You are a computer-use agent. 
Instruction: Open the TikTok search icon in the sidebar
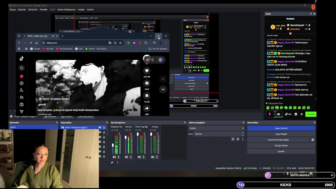tap(22, 68)
